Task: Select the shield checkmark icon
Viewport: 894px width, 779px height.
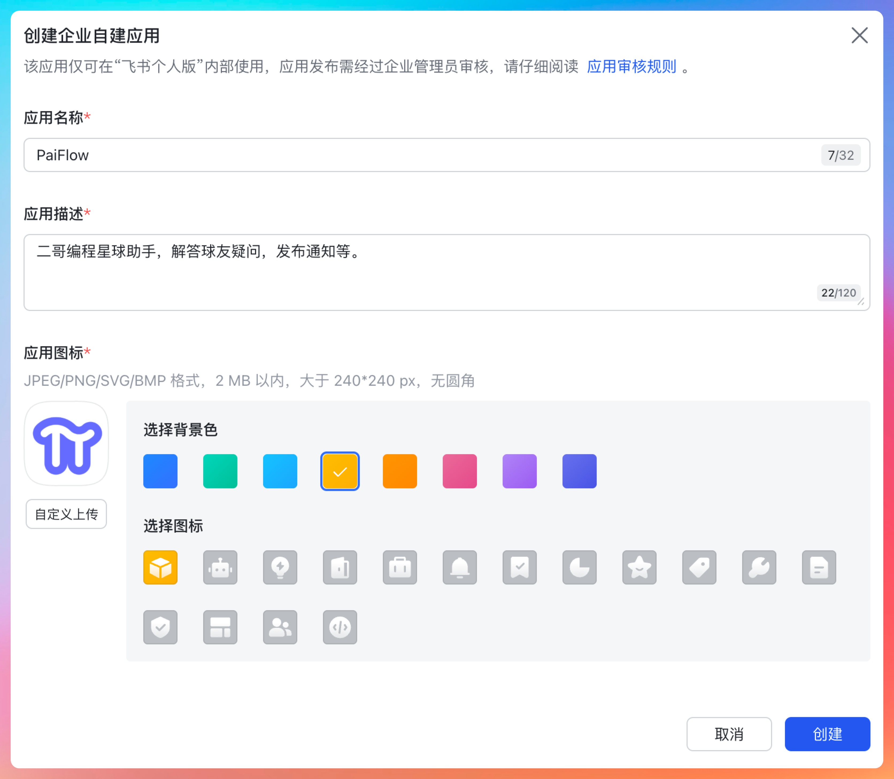Action: click(x=160, y=627)
